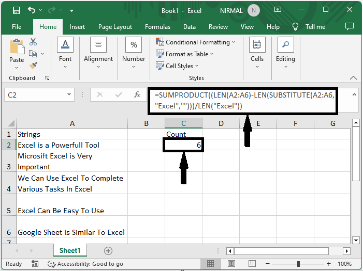
Task: Collapse the ribbon with chevron
Action: (x=353, y=78)
